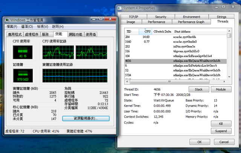Click Kernel Time value 0:00:00.499
This screenshot has width=241, height=153.
[x=162, y=106]
